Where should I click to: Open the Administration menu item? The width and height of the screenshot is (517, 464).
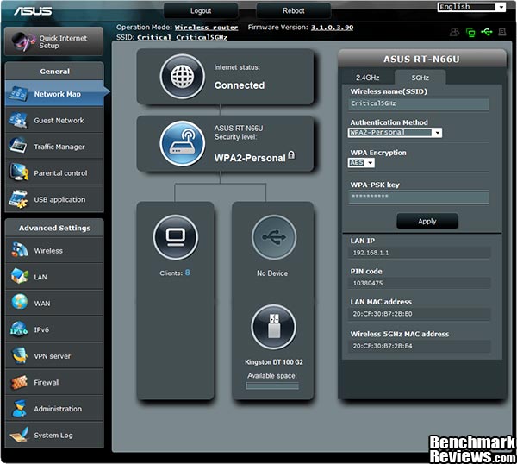[x=54, y=409]
